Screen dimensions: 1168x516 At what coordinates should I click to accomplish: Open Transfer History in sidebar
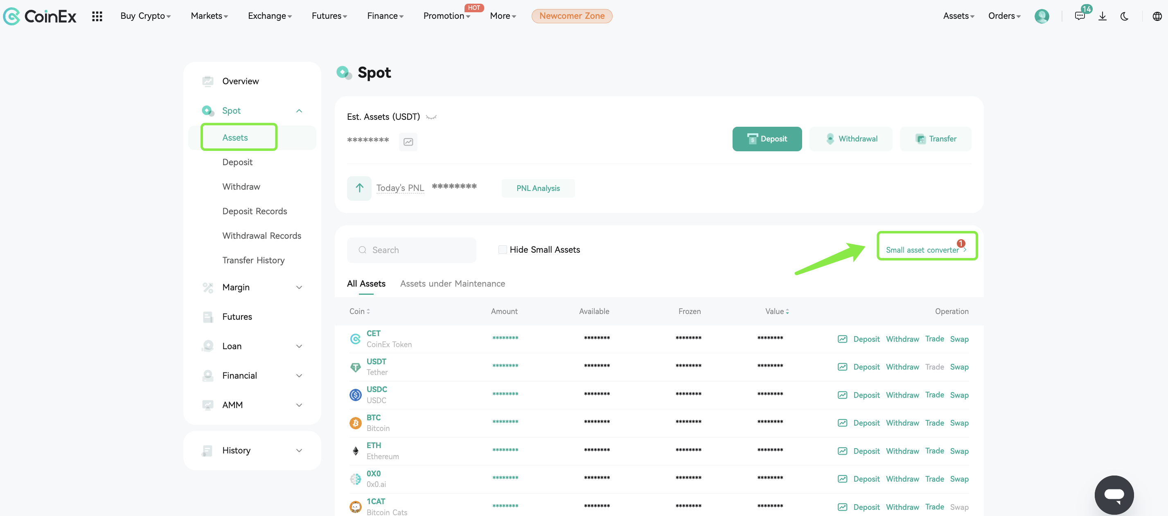[x=253, y=260]
